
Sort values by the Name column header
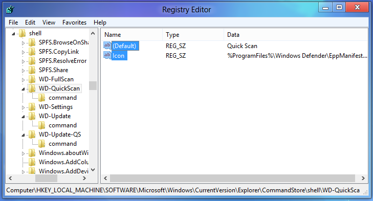point(132,35)
